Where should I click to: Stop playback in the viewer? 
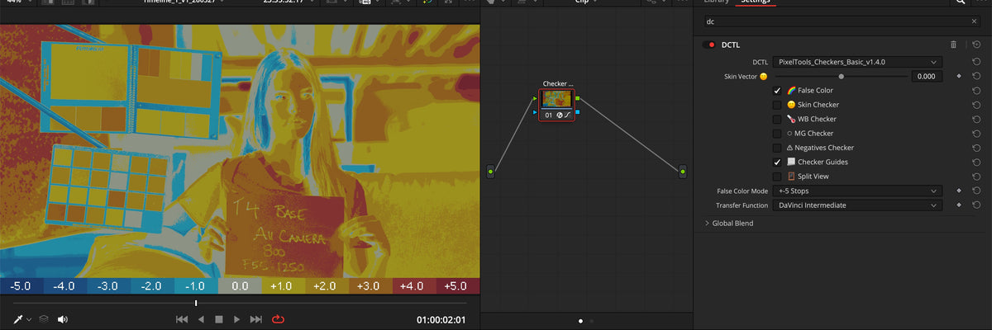coord(219,318)
